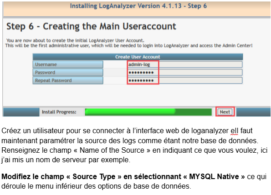This screenshot has width=271, height=195.
Task: Click the 'Step 6 - Creating the Main Useraccount' heading
Action: coord(91,26)
